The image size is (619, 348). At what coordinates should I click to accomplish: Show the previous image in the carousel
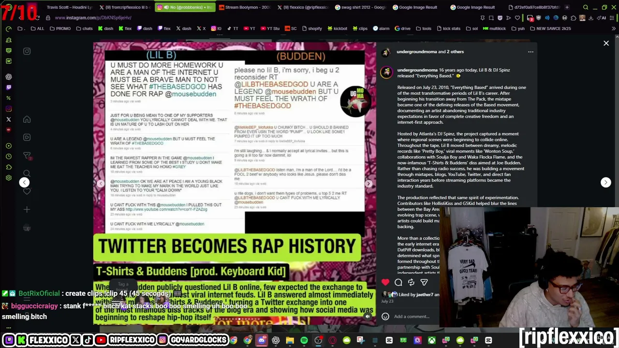pyautogui.click(x=101, y=184)
